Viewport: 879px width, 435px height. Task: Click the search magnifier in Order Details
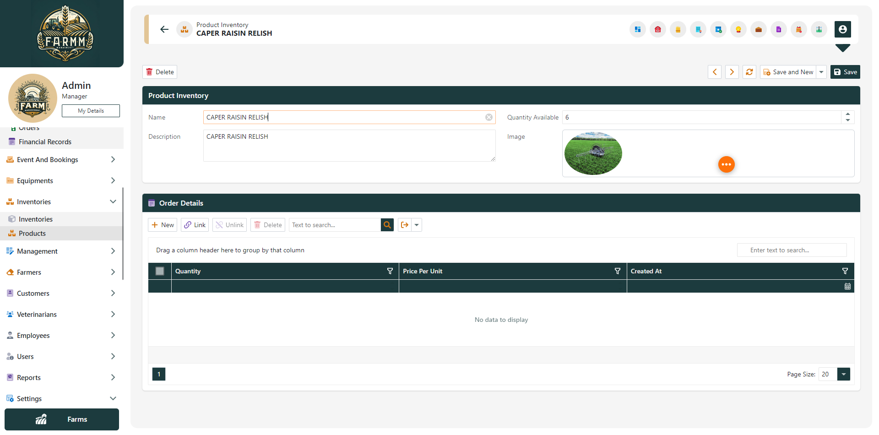point(387,225)
